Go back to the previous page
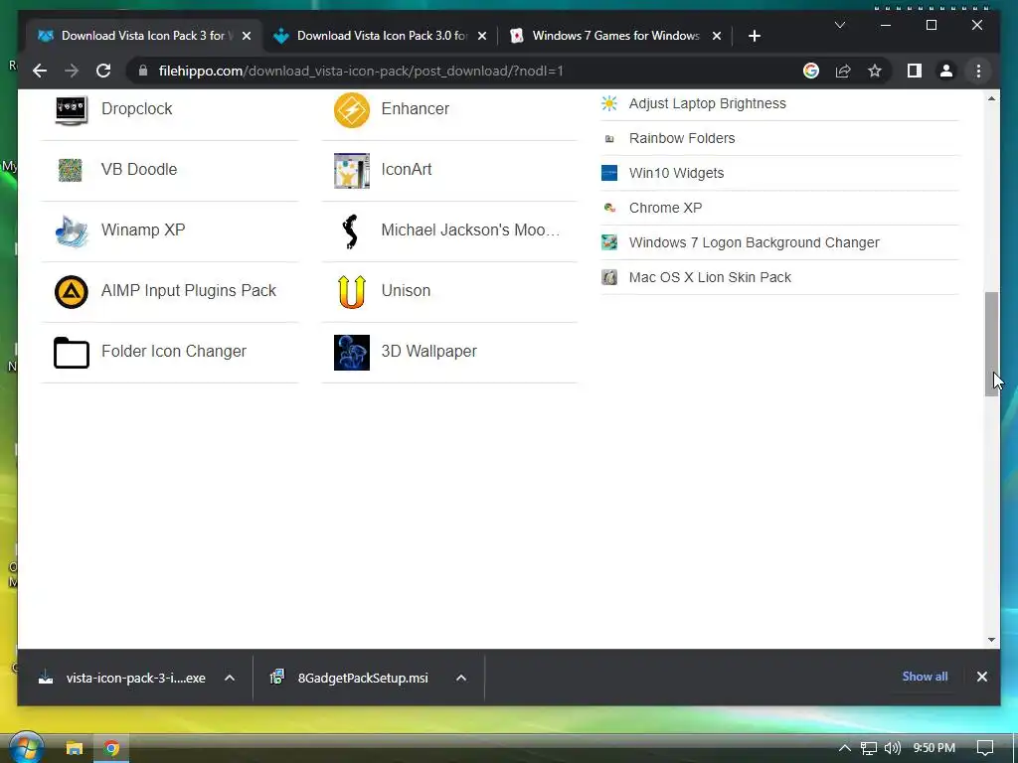Image resolution: width=1018 pixels, height=763 pixels. [x=40, y=71]
